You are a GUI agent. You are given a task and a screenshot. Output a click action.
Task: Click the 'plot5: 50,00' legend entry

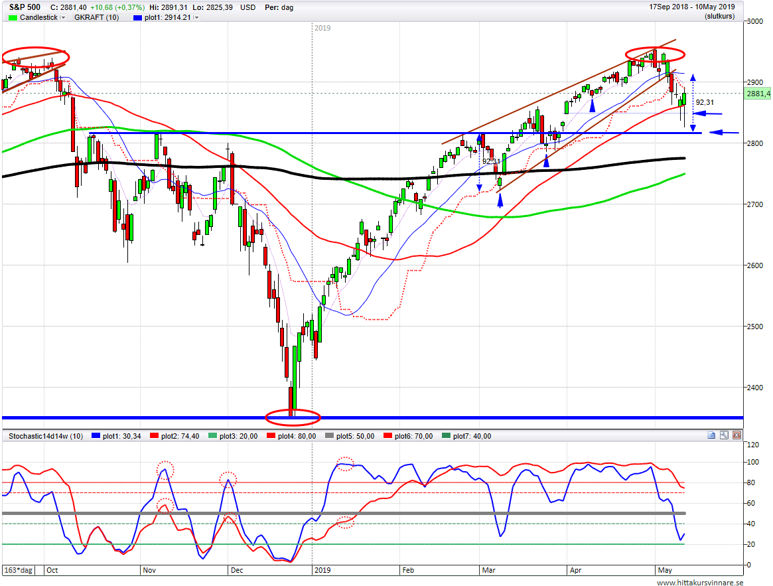[x=356, y=436]
